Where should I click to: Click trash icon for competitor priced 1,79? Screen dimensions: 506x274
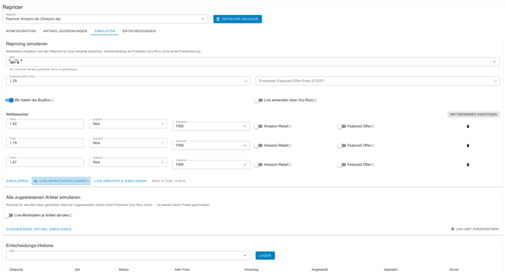pos(468,146)
